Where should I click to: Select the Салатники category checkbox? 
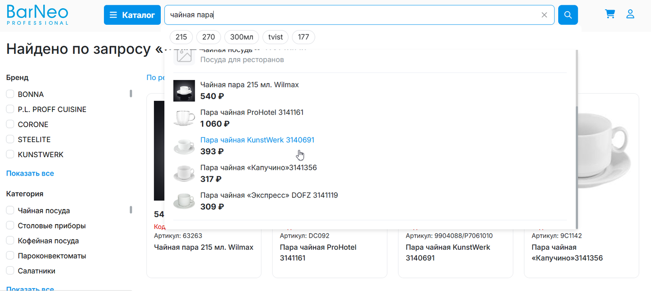point(10,271)
